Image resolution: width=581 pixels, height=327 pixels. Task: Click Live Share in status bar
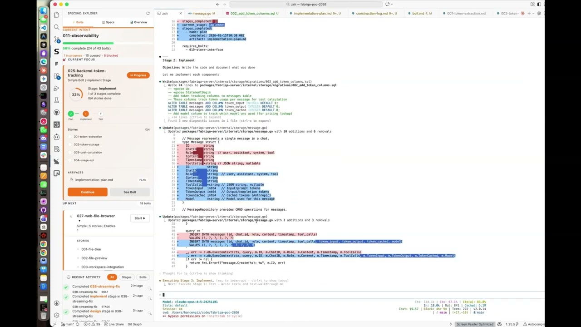(x=114, y=324)
